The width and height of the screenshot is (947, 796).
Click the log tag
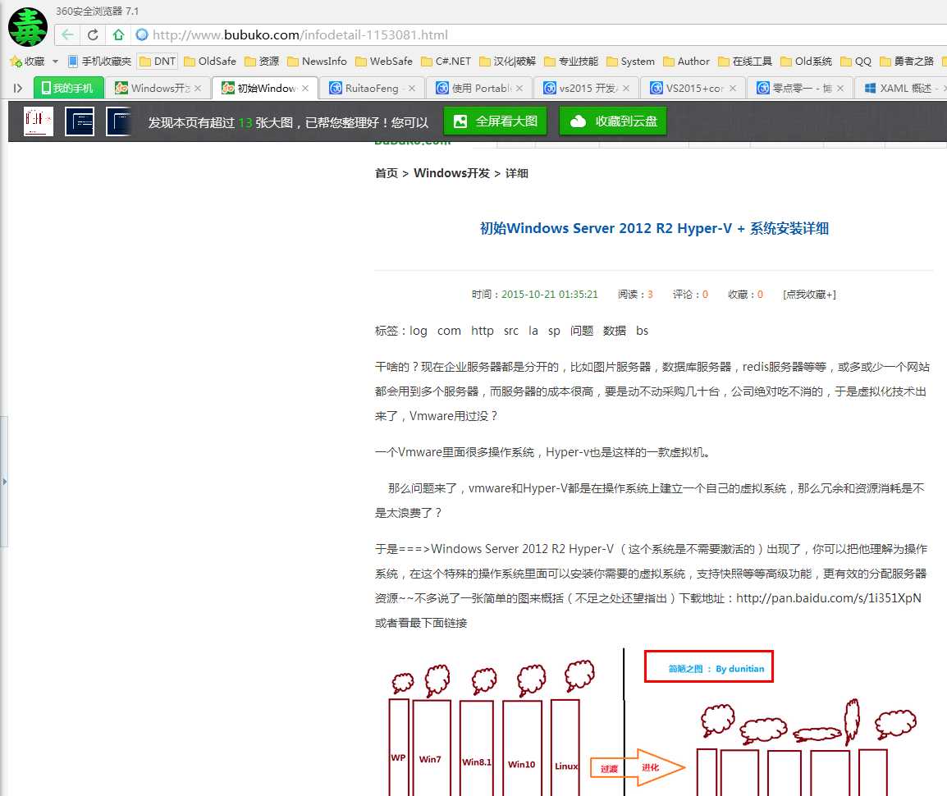419,331
